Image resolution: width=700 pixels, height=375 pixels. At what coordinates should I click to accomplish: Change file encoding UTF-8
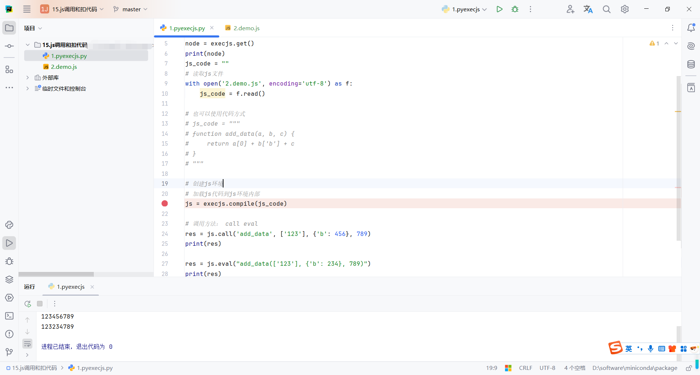coord(547,368)
